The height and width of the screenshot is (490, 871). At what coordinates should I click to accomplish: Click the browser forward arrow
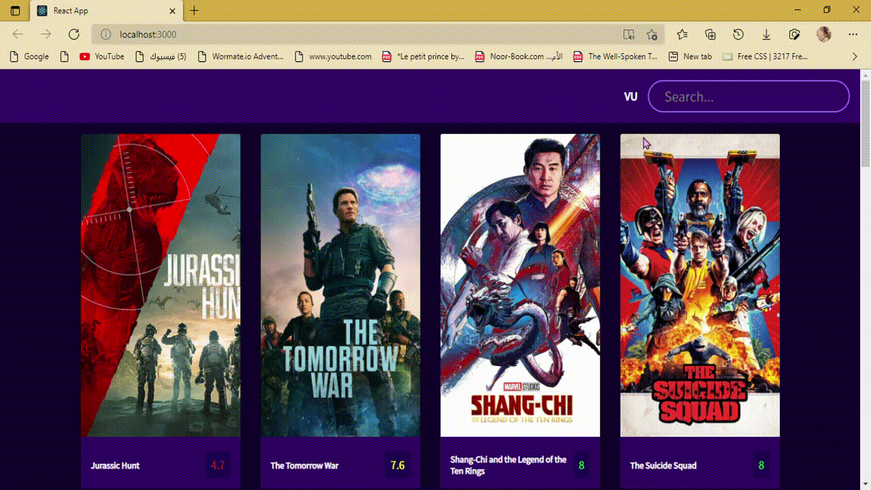(x=46, y=34)
